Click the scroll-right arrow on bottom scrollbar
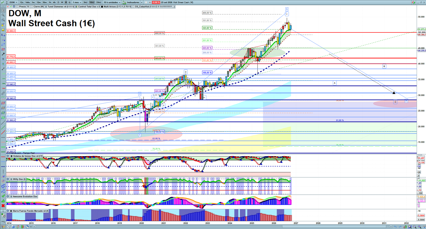 click(x=391, y=227)
